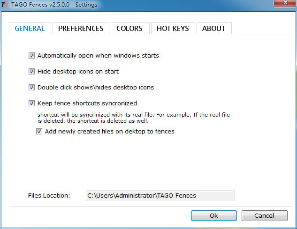This screenshot has width=297, height=229.
Task: Open the PREFERENCES tab
Action: 81,29
